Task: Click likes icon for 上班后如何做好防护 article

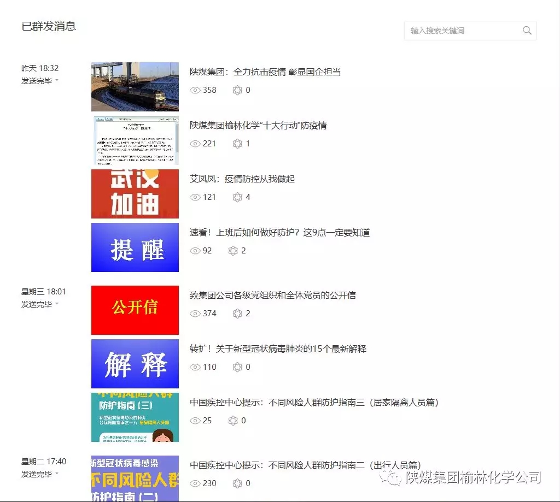Action: coord(233,251)
